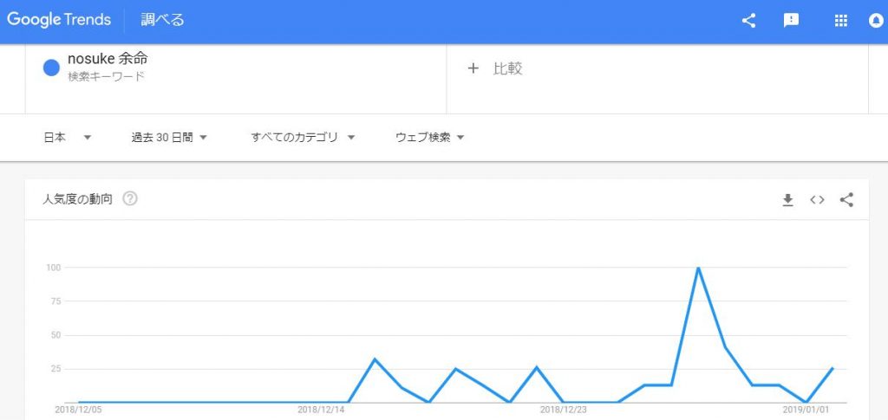888x420 pixels.
Task: Click the highest peak on chart
Action: click(x=698, y=268)
